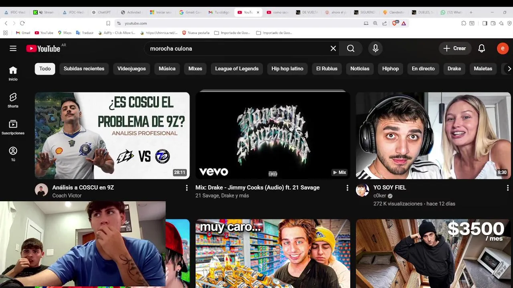Select the Subidas recientes chip

pyautogui.click(x=84, y=69)
